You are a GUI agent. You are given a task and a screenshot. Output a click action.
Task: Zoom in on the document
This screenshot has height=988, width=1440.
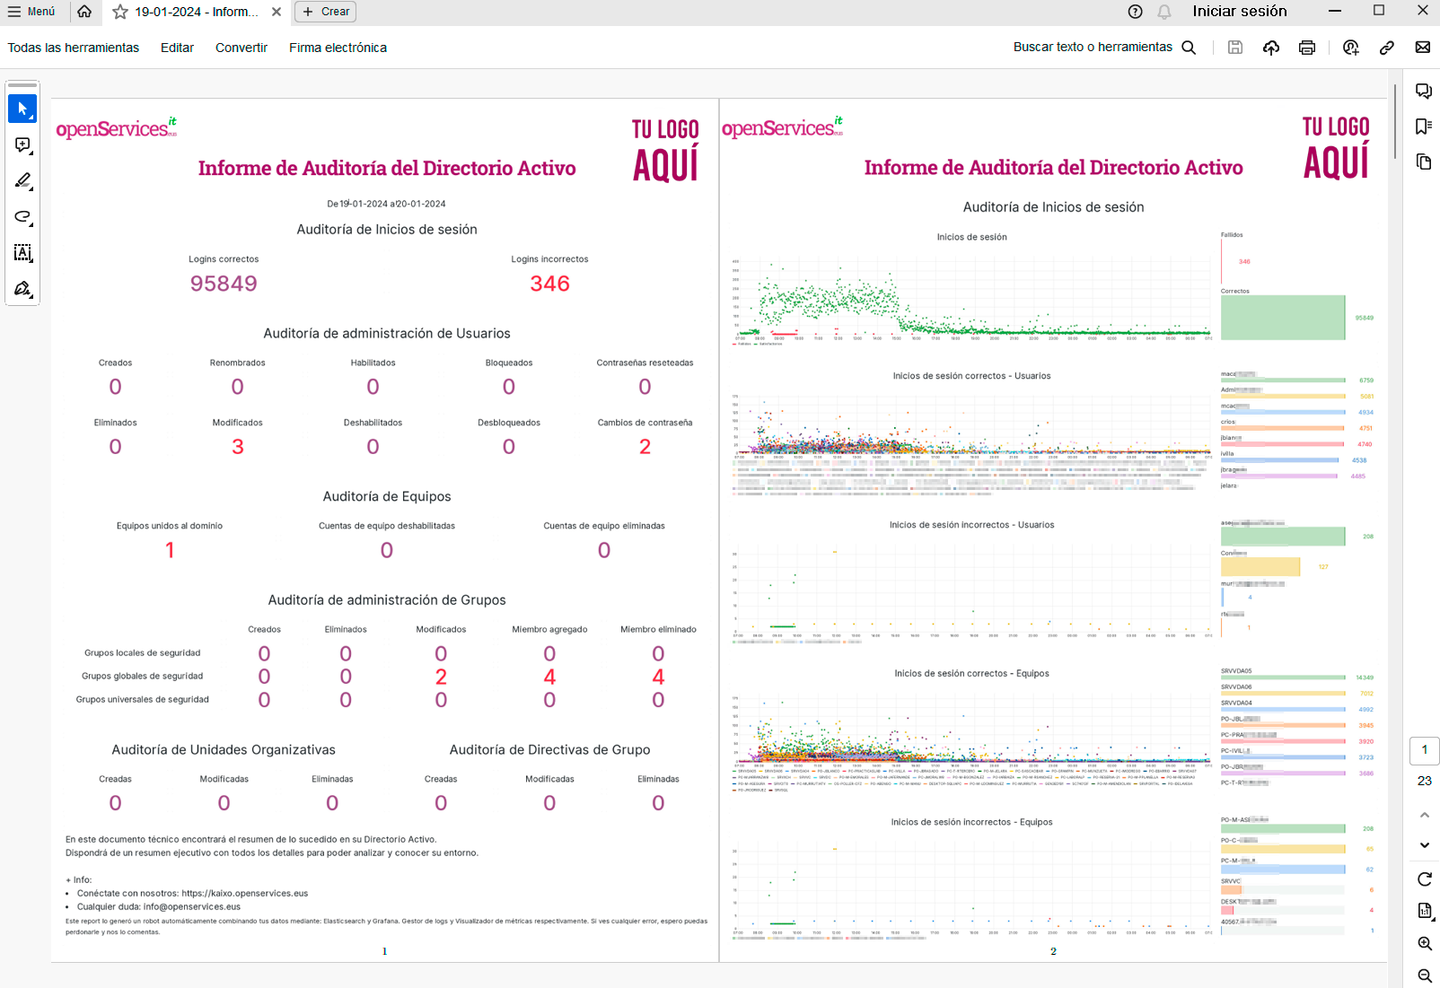coord(1425,943)
